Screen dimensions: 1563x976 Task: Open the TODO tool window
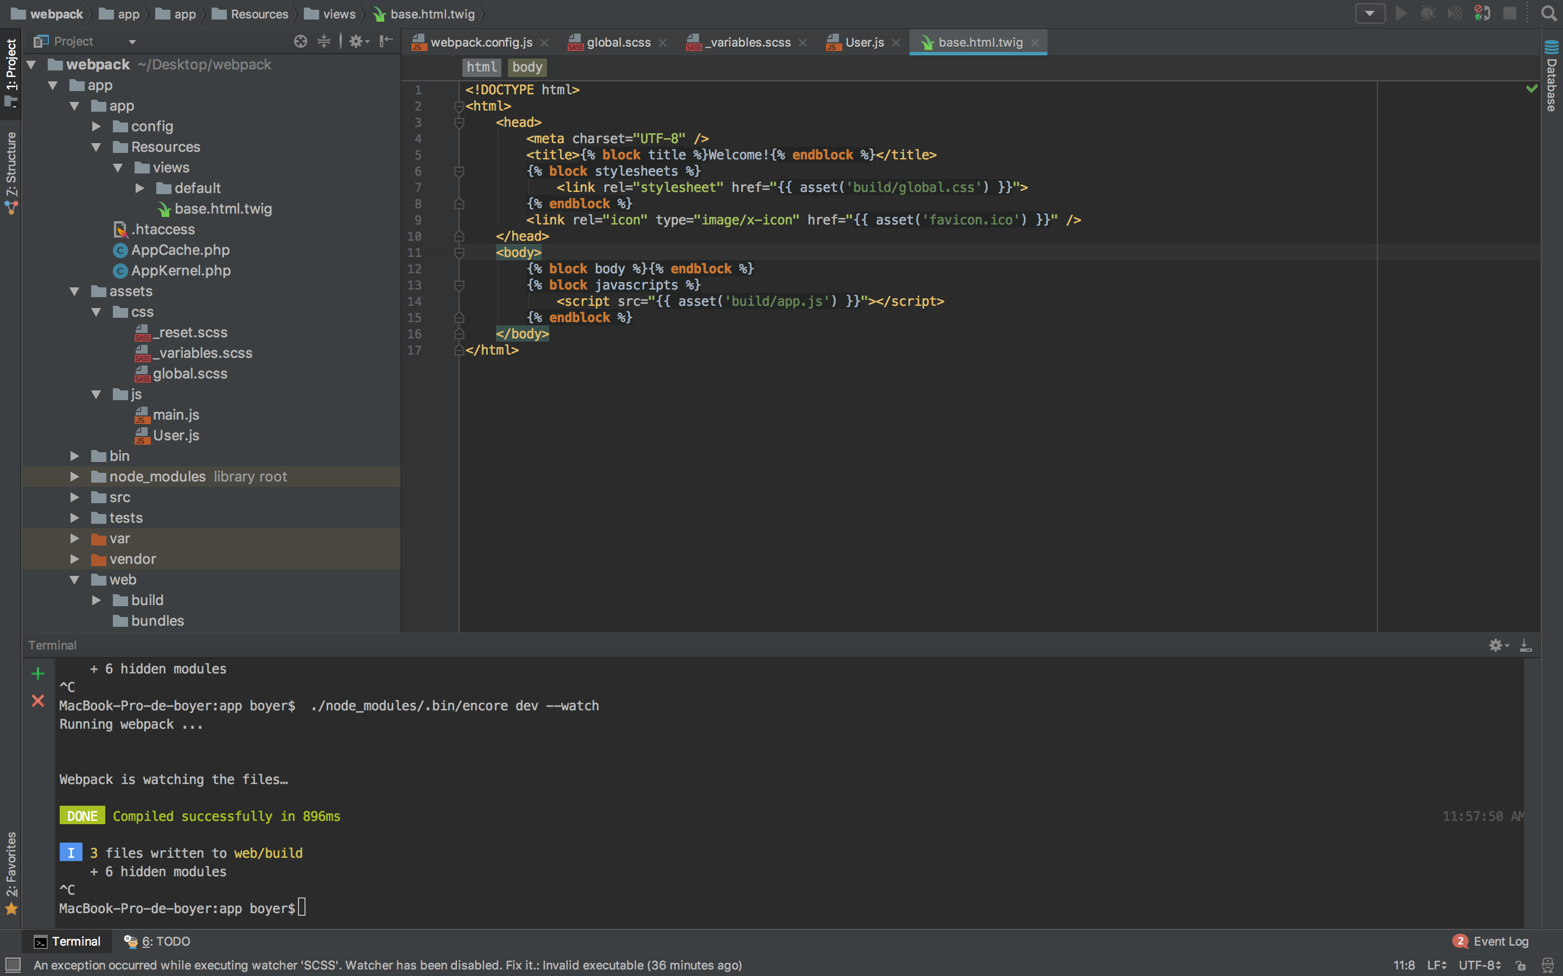[157, 941]
